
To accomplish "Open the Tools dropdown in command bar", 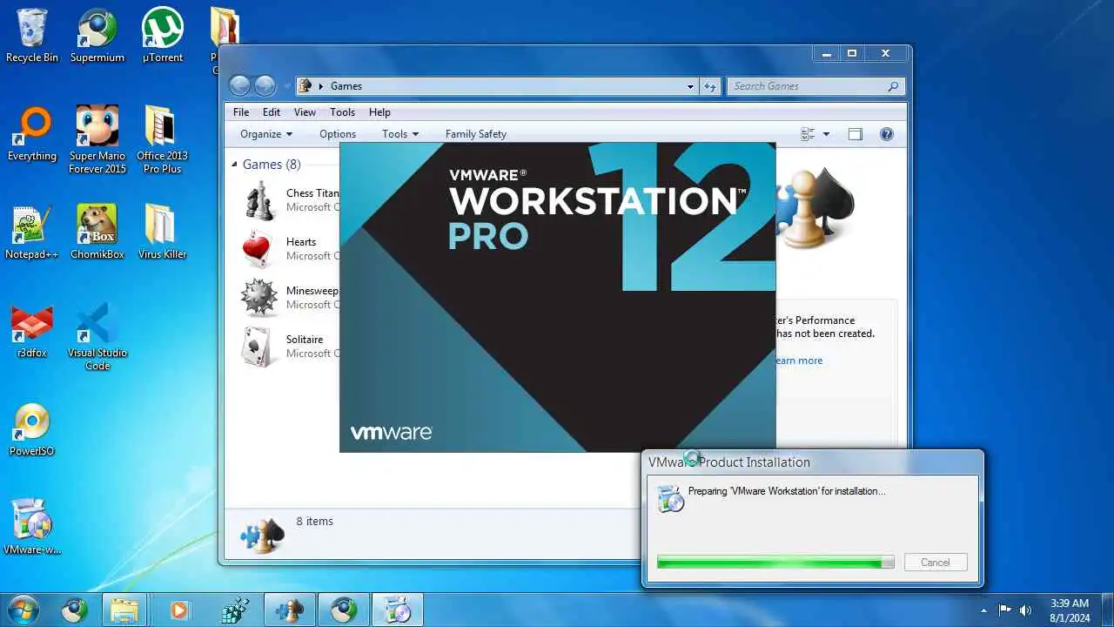I will pos(400,134).
